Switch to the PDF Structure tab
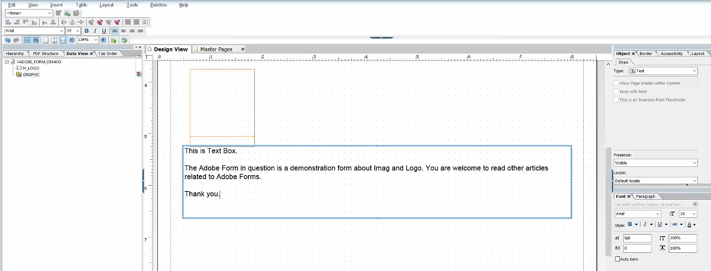This screenshot has height=271, width=711. (45, 54)
